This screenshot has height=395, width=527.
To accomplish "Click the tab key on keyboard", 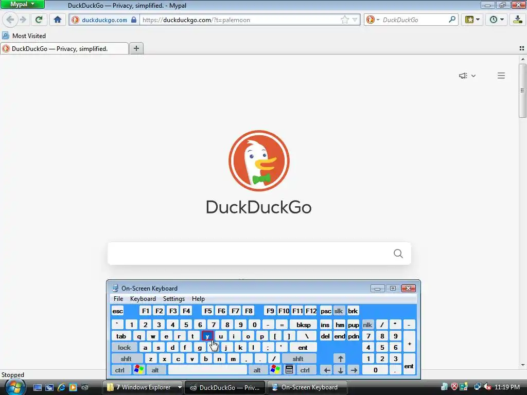I will pyautogui.click(x=121, y=336).
